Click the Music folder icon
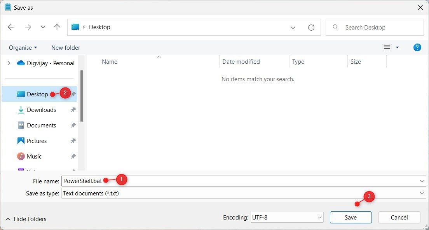The height and width of the screenshot is (230, 429). click(21, 157)
